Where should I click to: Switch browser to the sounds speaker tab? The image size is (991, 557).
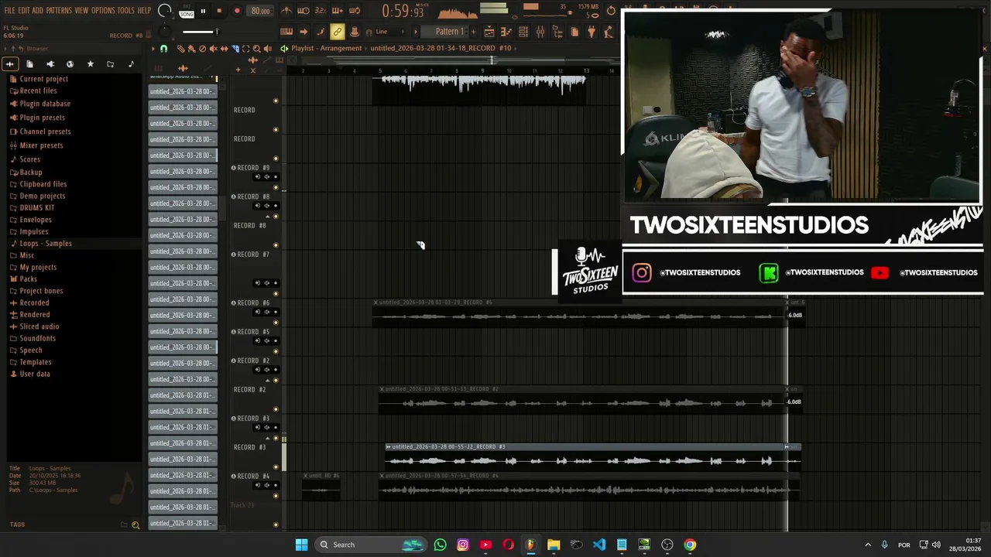(50, 64)
